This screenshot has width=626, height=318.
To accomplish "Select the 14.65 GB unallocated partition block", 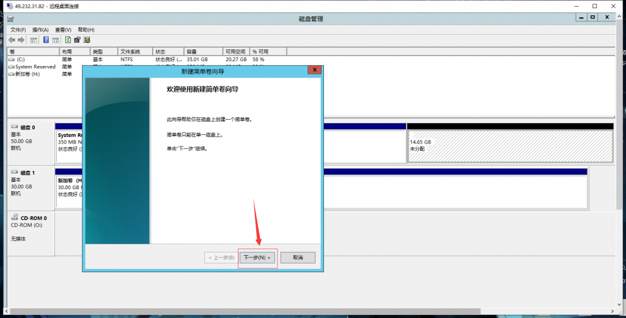I will tap(510, 146).
